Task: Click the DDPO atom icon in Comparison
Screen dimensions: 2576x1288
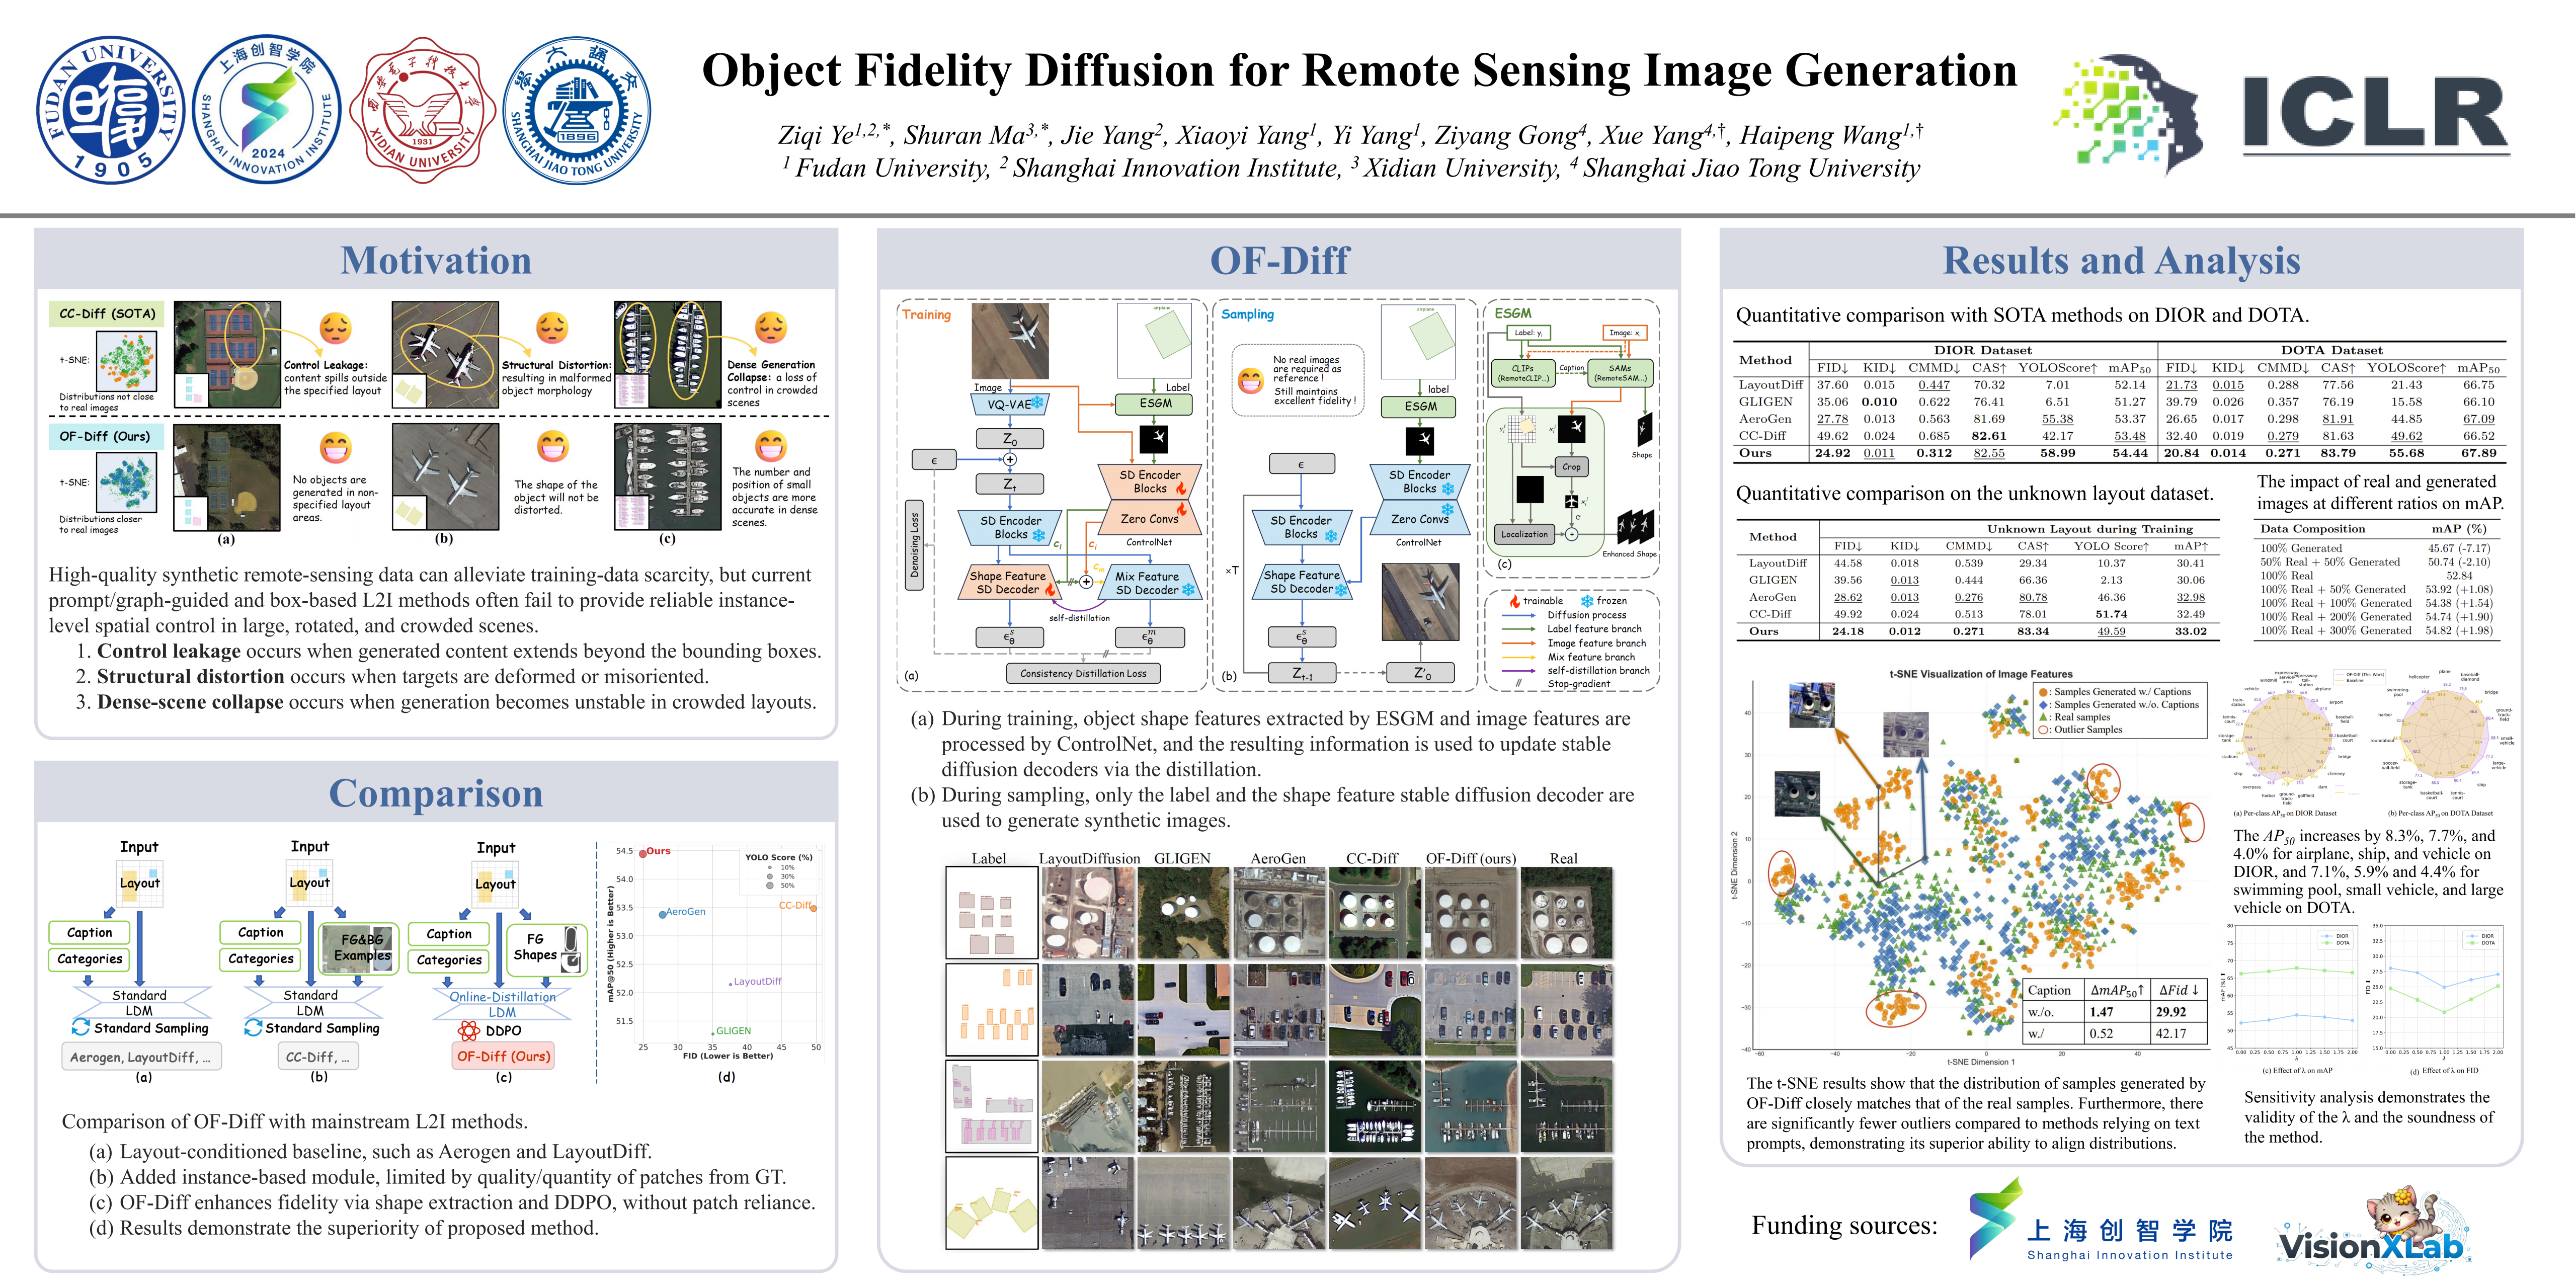Action: click(x=468, y=1031)
